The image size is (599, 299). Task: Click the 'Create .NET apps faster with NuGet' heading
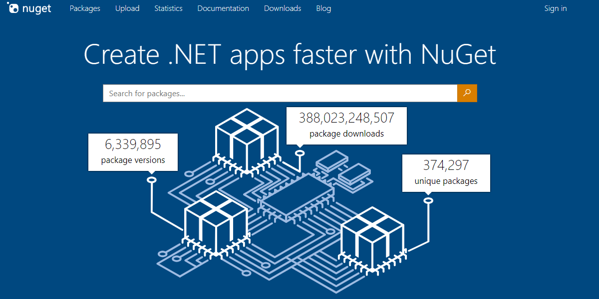pos(290,54)
